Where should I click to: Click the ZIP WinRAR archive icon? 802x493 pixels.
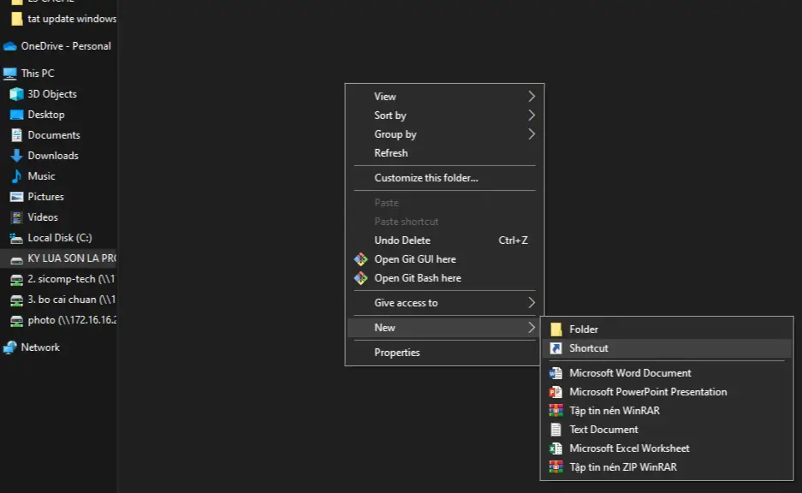(556, 467)
